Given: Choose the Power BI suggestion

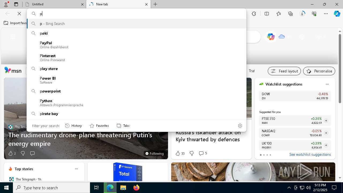Looking at the screenshot, I should pyautogui.click(x=136, y=80).
